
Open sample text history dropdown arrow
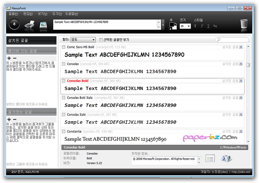tap(163, 25)
